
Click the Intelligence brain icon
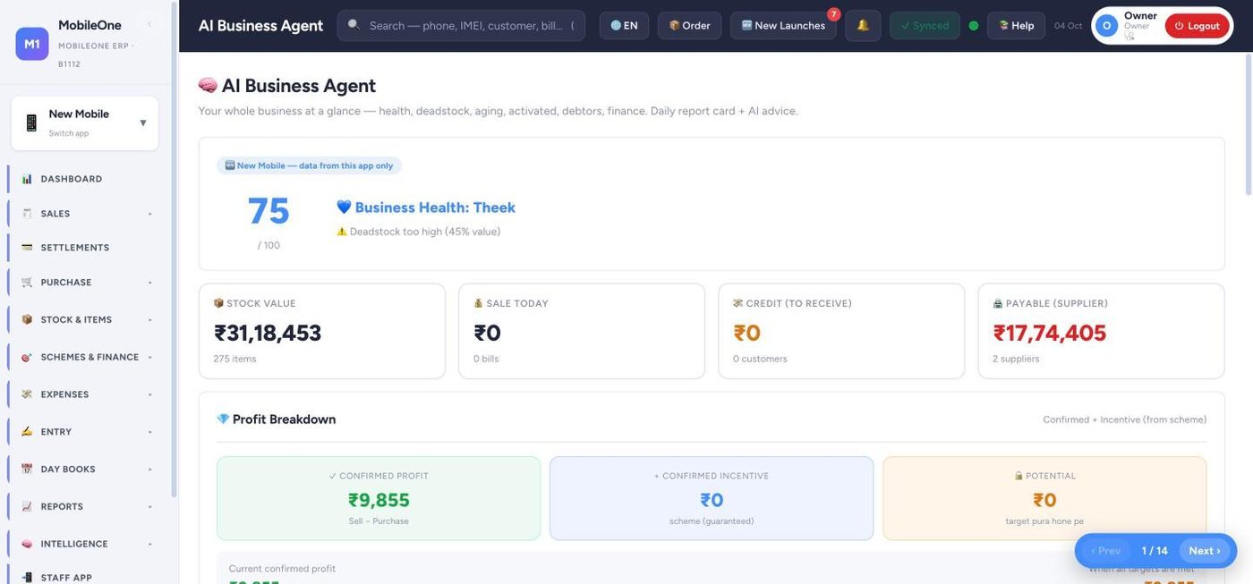pyautogui.click(x=27, y=544)
